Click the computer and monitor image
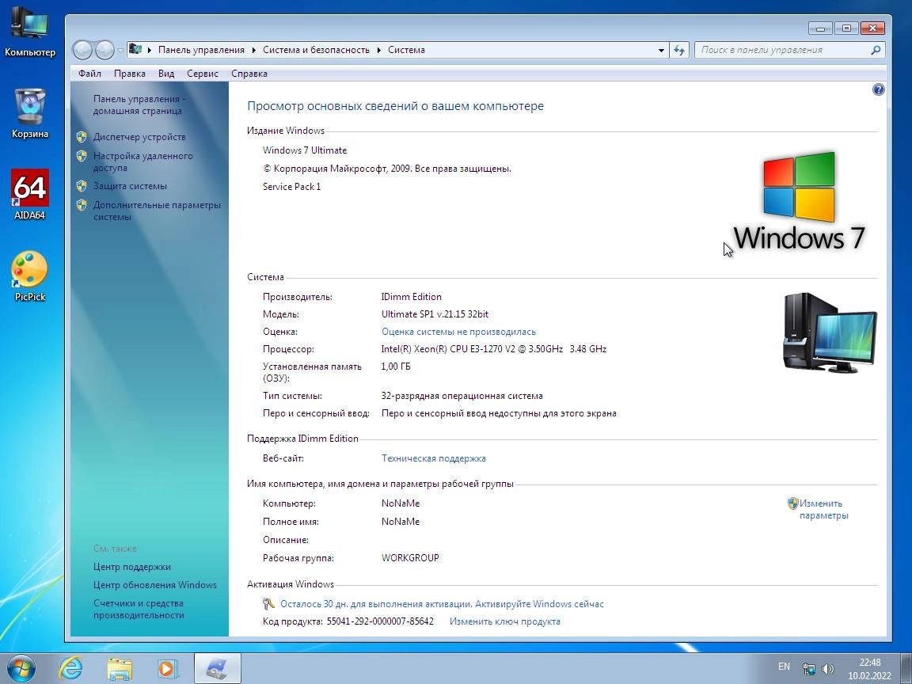Viewport: 912px width, 684px height. pos(830,332)
